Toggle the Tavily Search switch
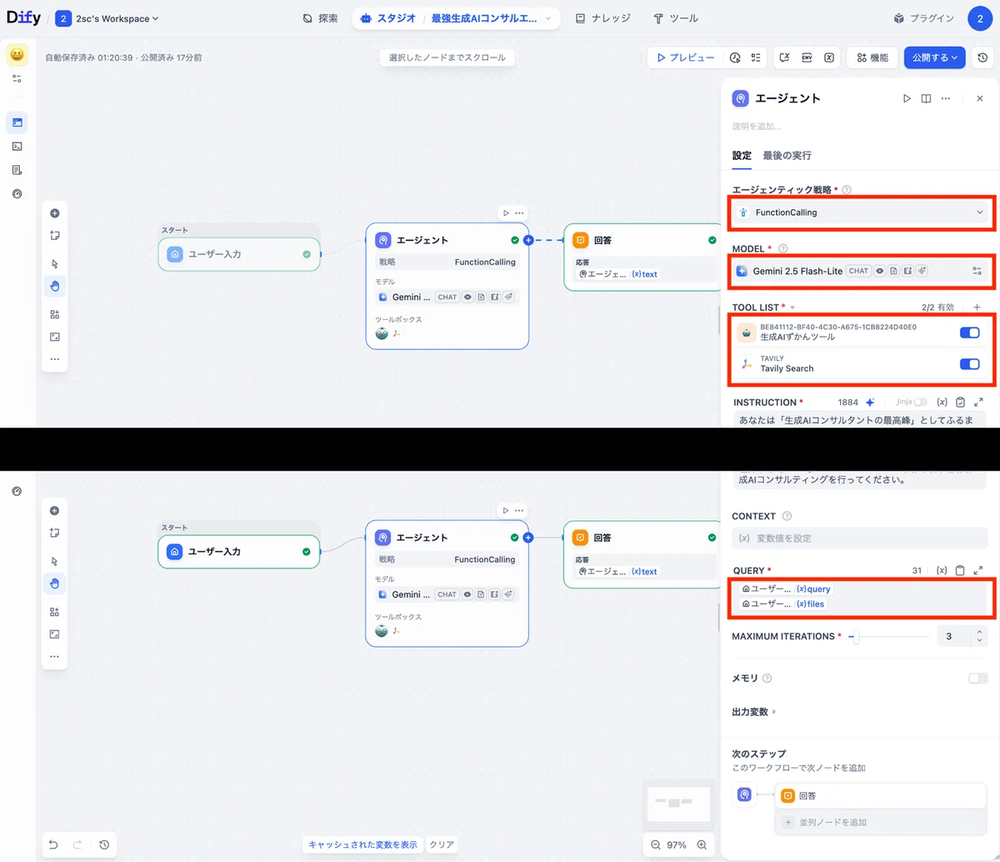The image size is (1000, 862). coord(969,363)
